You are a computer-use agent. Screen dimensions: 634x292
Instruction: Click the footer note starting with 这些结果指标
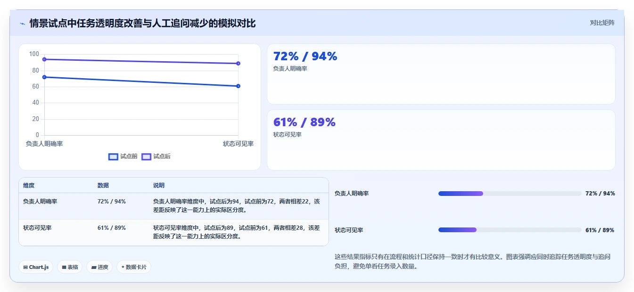(473, 261)
